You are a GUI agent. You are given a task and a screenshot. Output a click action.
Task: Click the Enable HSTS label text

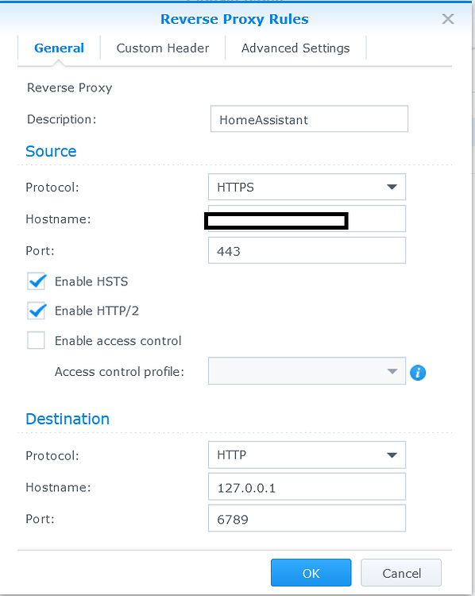pyautogui.click(x=91, y=281)
